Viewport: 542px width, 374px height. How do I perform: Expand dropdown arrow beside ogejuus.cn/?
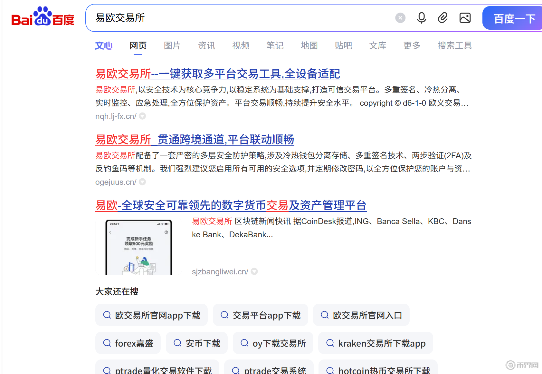pyautogui.click(x=142, y=182)
